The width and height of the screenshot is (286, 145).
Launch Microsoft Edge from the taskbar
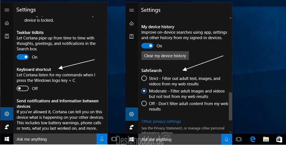(253, 139)
